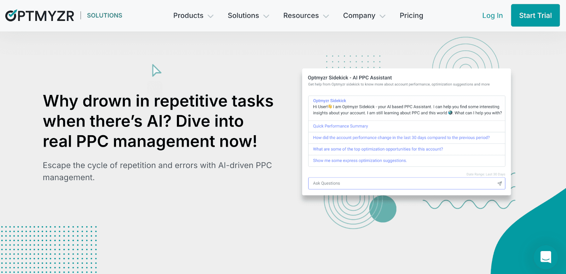Viewport: 566px width, 274px height.
Task: Select the last 30 days performance question
Action: (401, 138)
